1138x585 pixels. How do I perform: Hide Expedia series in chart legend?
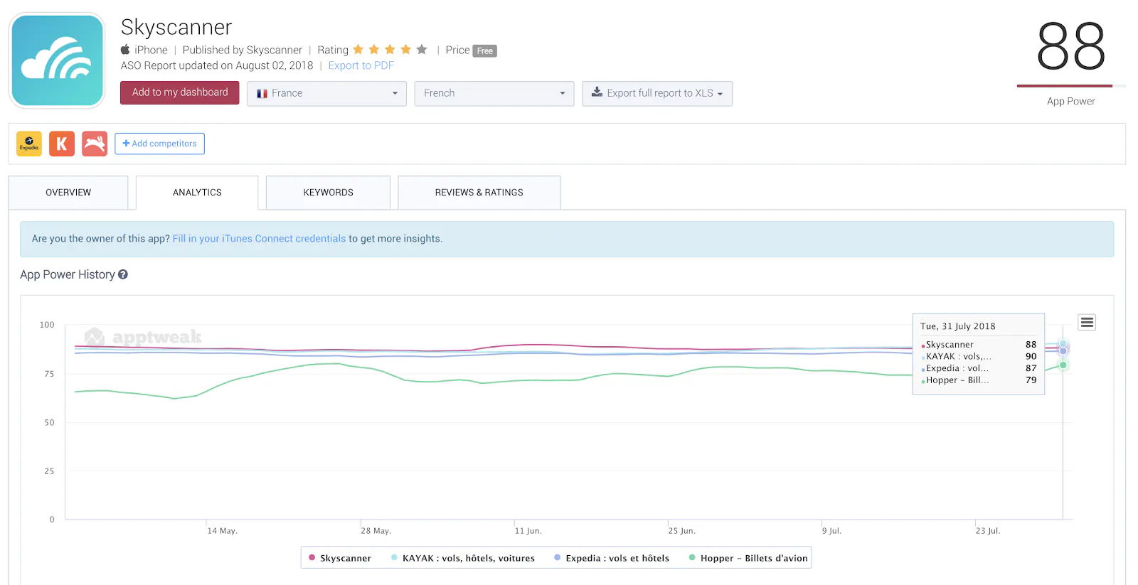[x=612, y=558]
